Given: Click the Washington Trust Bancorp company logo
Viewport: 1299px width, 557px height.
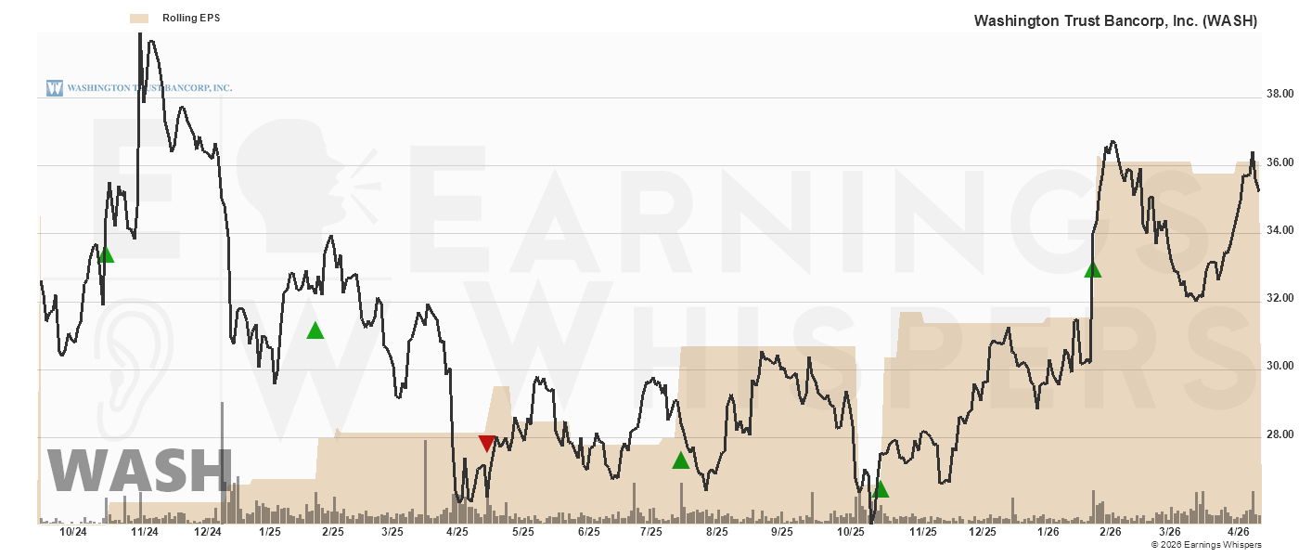Looking at the screenshot, I should [x=139, y=87].
